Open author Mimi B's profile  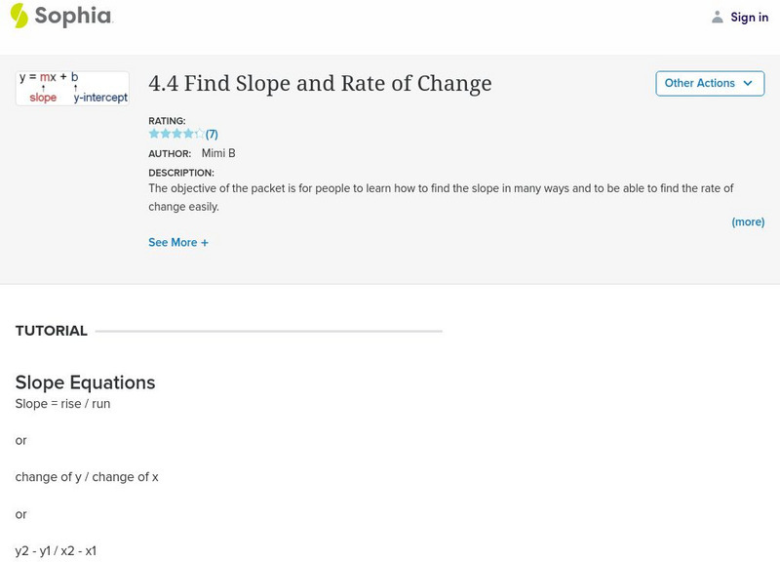tap(218, 154)
